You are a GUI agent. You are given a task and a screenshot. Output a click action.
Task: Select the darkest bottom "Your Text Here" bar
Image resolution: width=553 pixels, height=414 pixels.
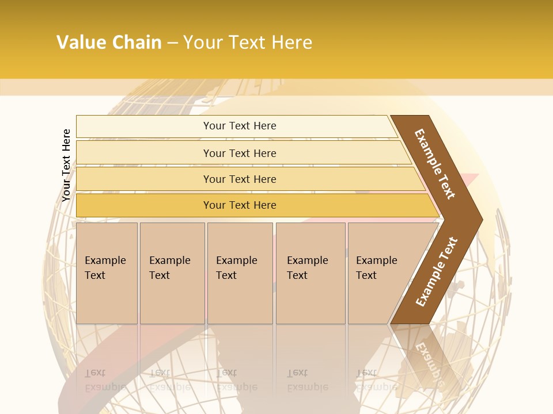click(x=239, y=205)
